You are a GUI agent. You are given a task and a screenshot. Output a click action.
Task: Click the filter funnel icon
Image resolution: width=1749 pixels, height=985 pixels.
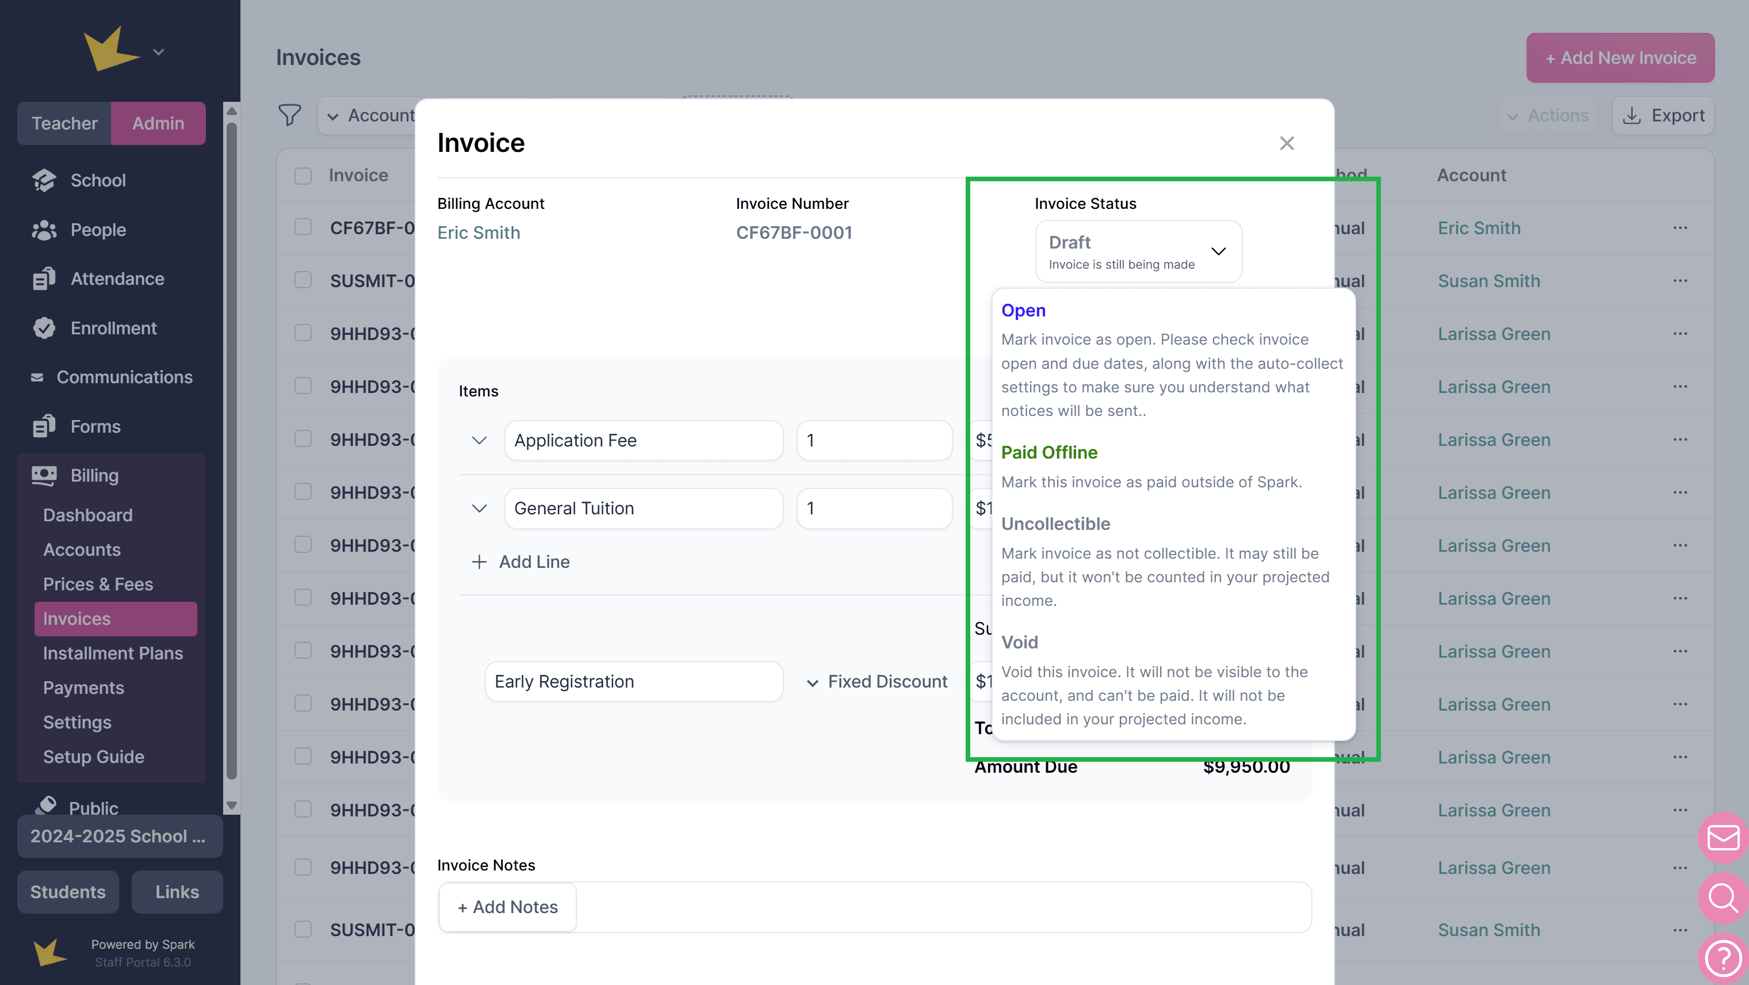point(290,115)
